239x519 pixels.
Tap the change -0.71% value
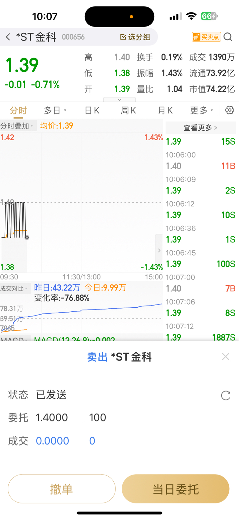[x=45, y=84]
